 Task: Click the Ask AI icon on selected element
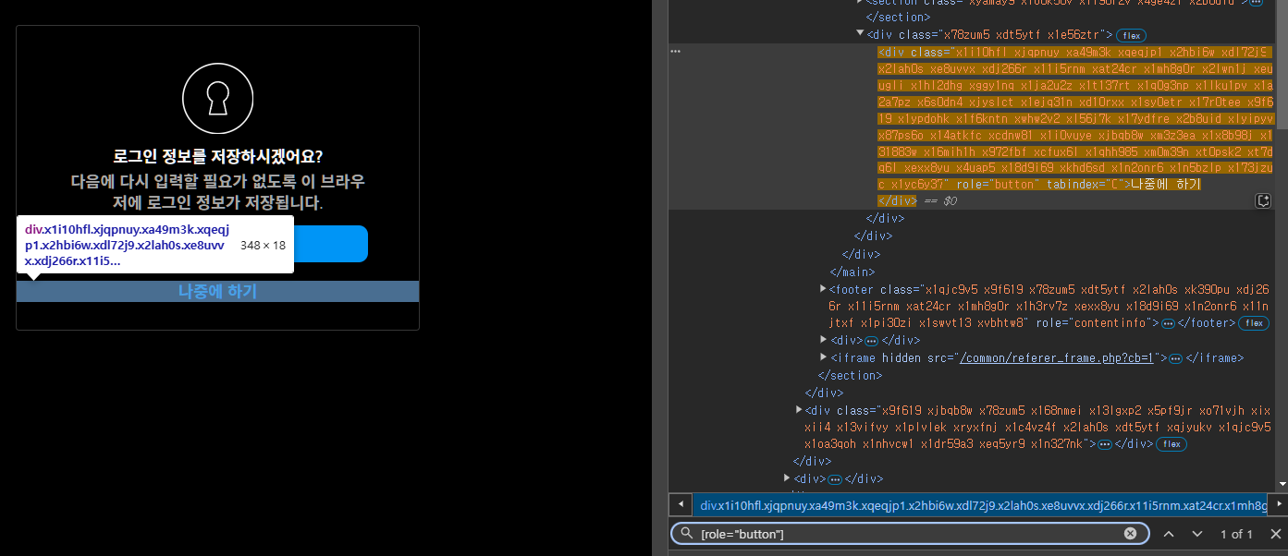click(x=1263, y=200)
